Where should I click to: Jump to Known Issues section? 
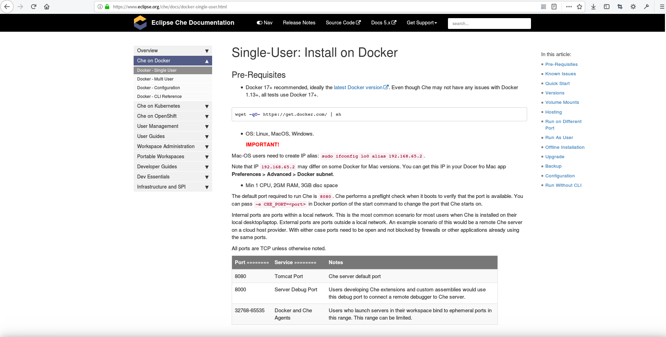(560, 74)
